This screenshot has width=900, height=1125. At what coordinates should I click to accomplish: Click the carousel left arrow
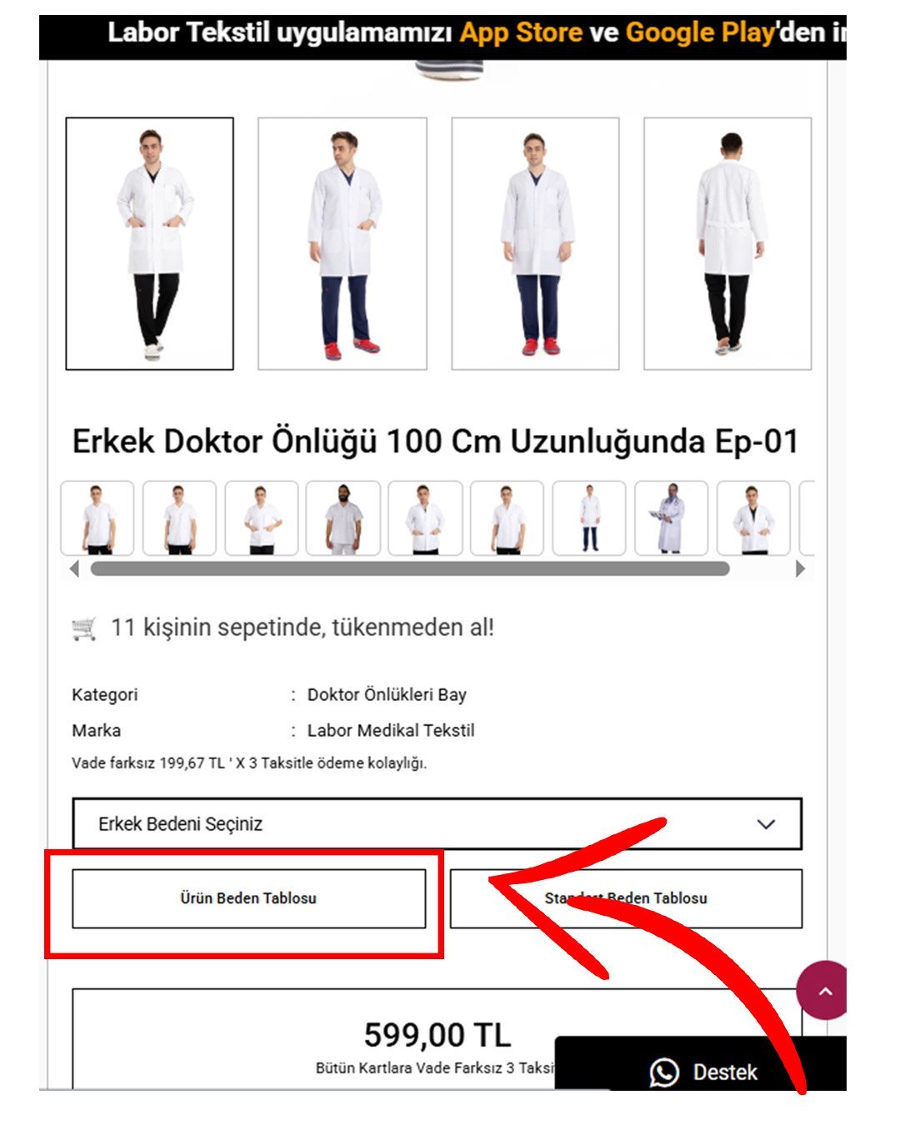75,569
